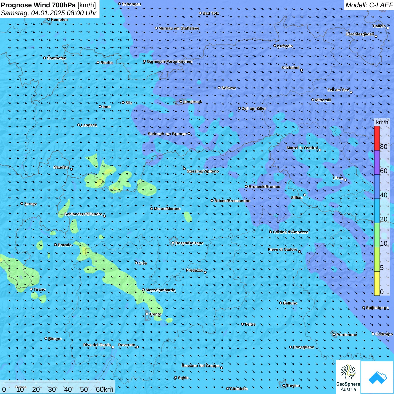This screenshot has width=394, height=394.
Task: Click the 'Schlanders/Silandro' label
Action: [x=83, y=214]
